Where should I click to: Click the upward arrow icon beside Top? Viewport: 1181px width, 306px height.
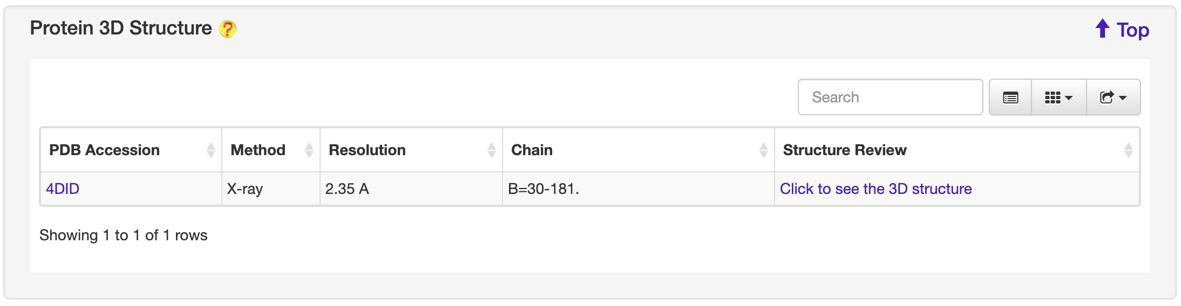[x=1102, y=29]
